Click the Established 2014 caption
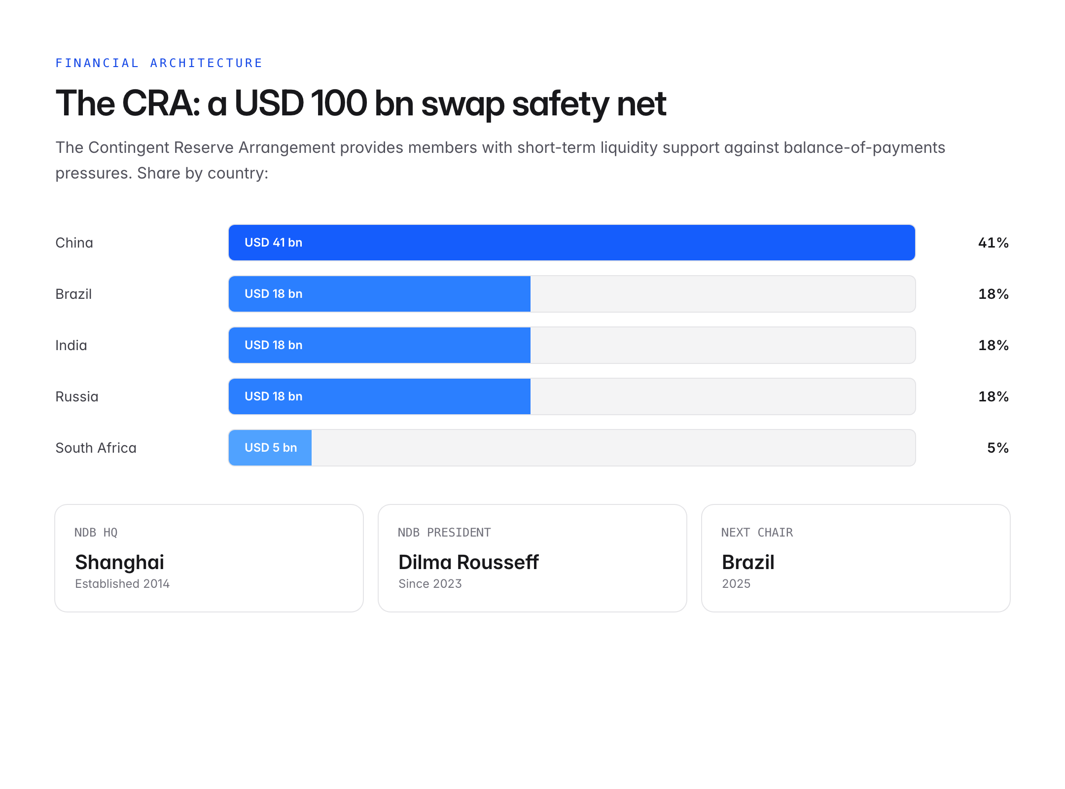This screenshot has width=1065, height=789. [x=122, y=584]
